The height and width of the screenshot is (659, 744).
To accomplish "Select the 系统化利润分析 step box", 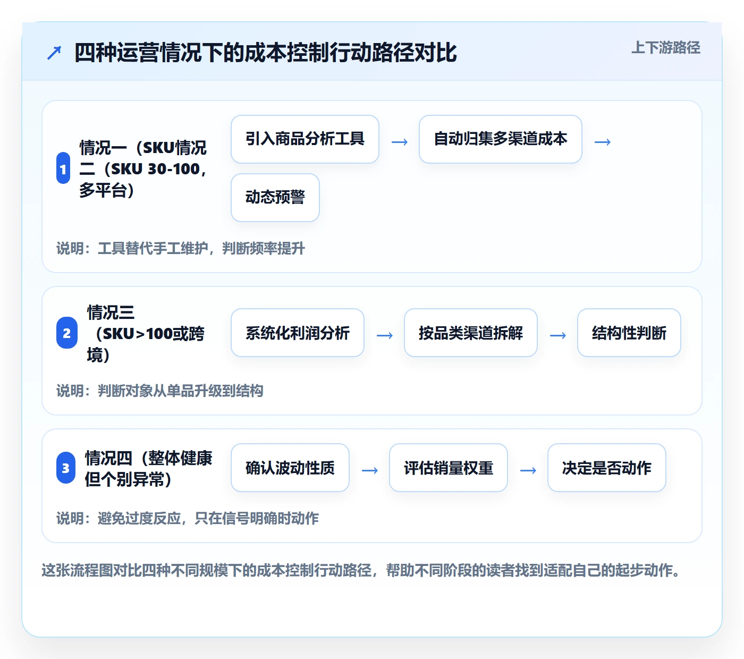I will 298,333.
